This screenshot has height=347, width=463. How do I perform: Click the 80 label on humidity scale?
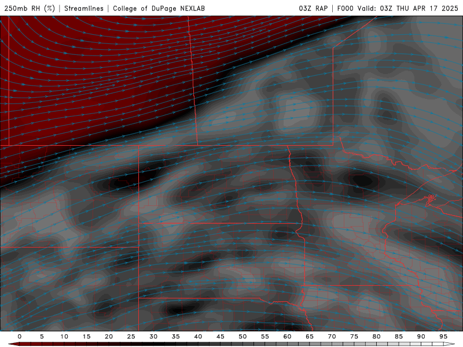tap(376, 337)
